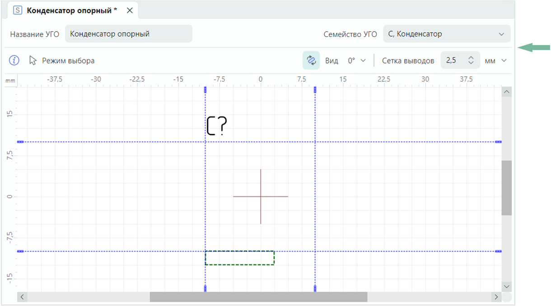Click the horizontal scrollbar thumb
The height and width of the screenshot is (306, 551).
coord(258,297)
